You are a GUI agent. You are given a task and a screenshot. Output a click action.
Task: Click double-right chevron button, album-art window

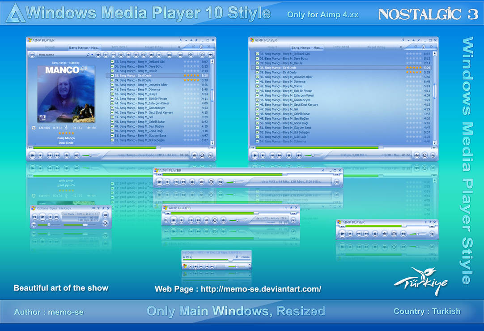pyautogui.click(x=209, y=47)
